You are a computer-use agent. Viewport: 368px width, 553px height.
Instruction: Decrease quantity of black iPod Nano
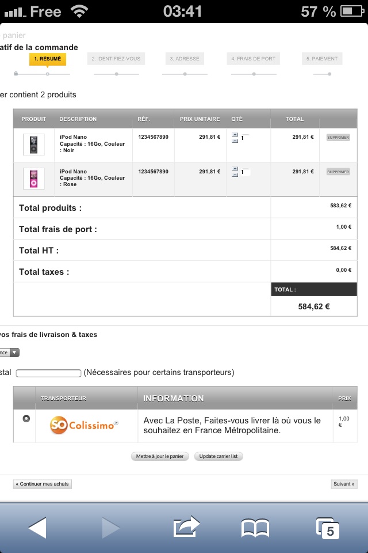point(235,141)
